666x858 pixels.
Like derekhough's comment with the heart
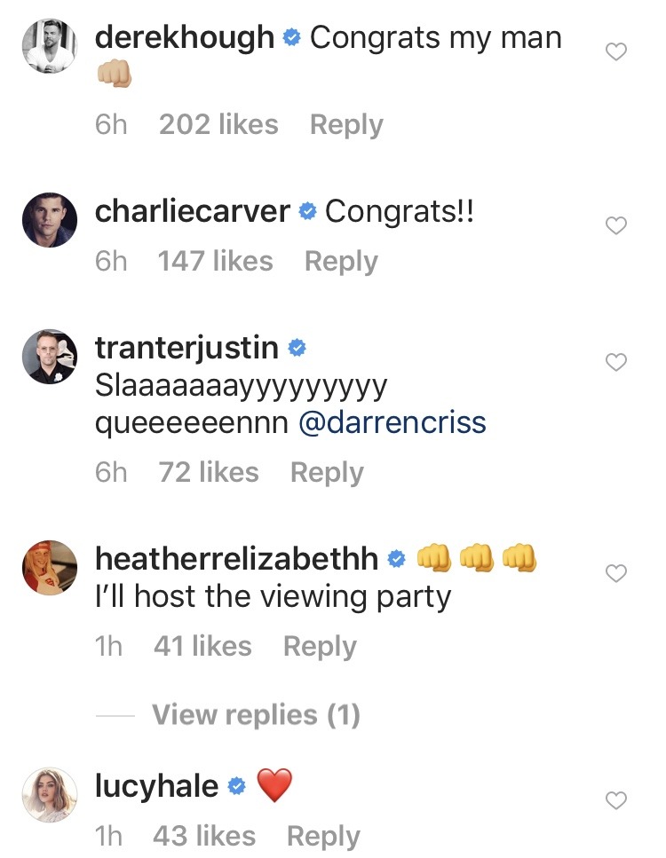click(615, 52)
